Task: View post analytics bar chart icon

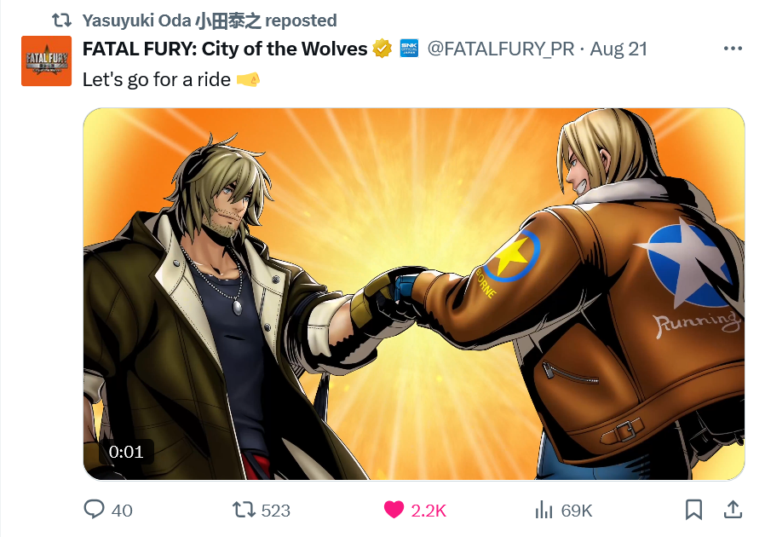Action: coord(544,510)
